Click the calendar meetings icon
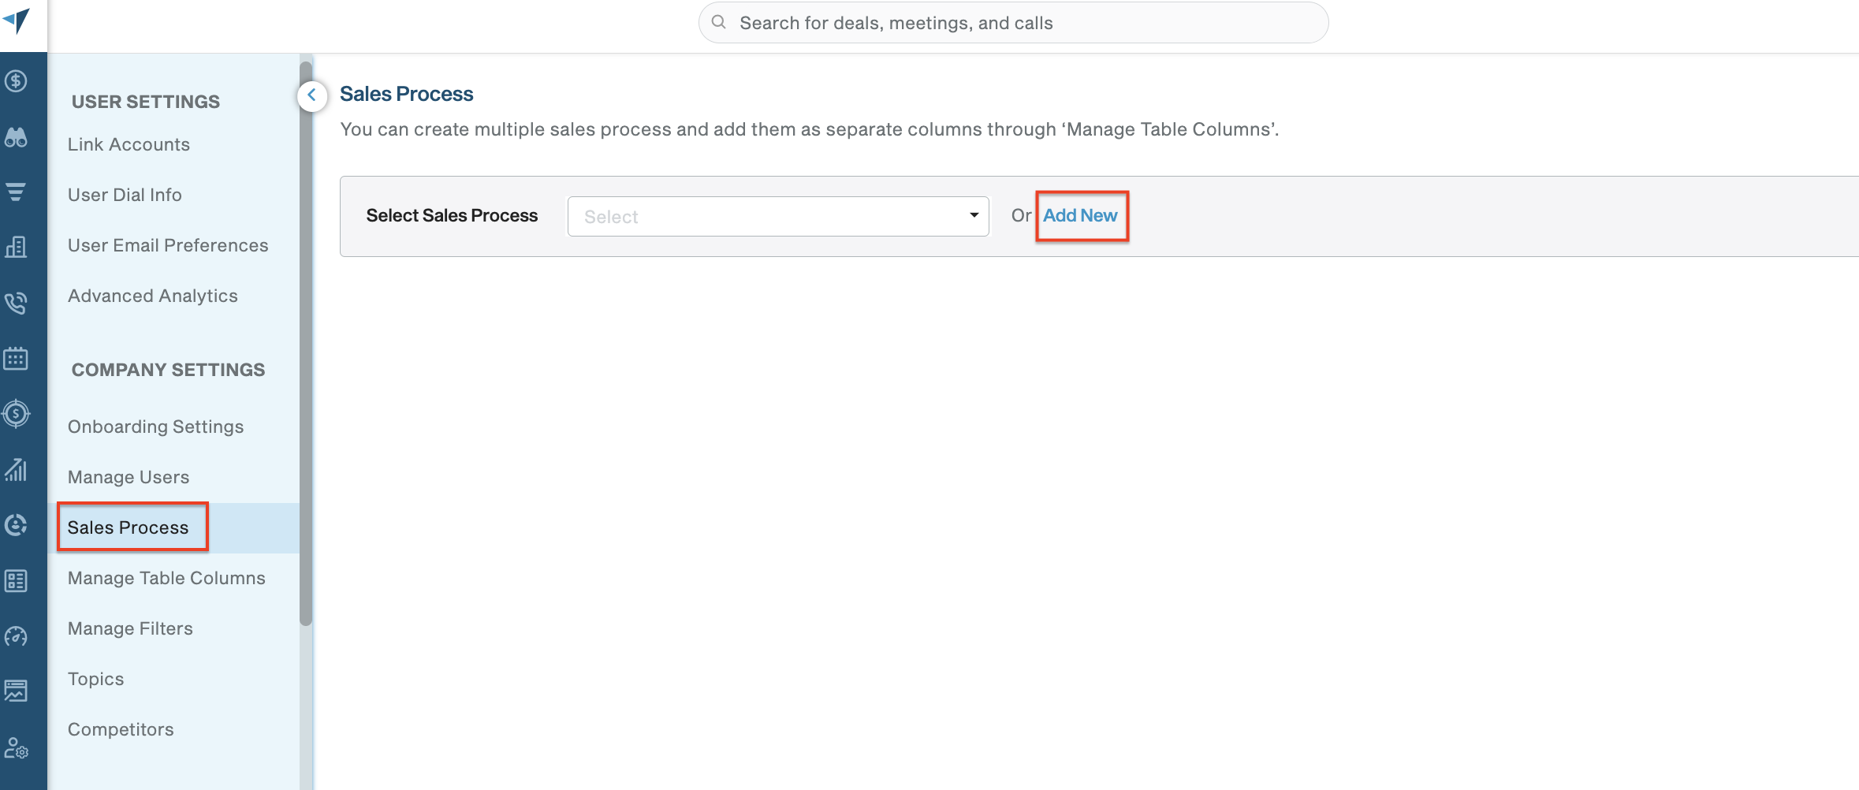Image resolution: width=1859 pixels, height=790 pixels. tap(16, 358)
